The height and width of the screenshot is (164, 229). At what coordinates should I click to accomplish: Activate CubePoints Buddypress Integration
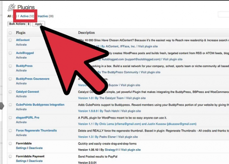pyautogui.click(x=21, y=109)
